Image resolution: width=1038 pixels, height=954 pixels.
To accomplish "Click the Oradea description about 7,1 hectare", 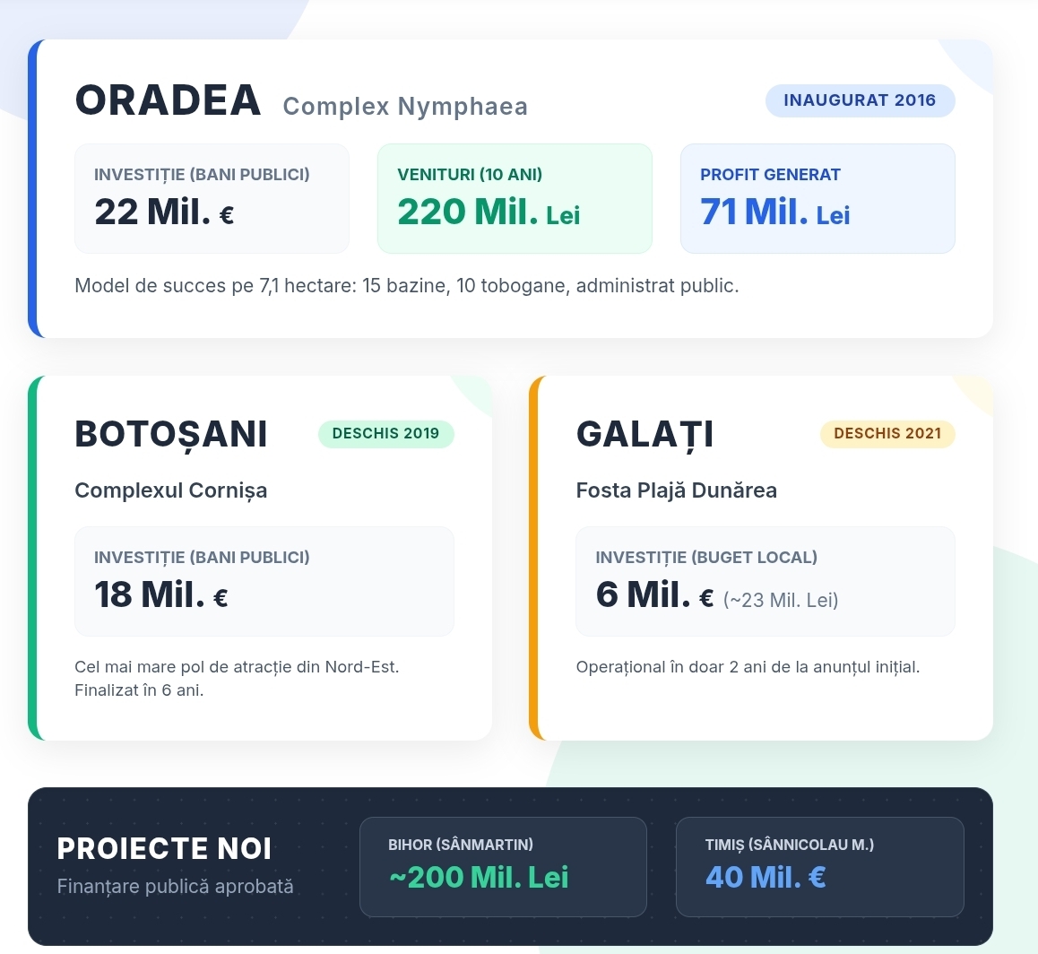I will (406, 286).
